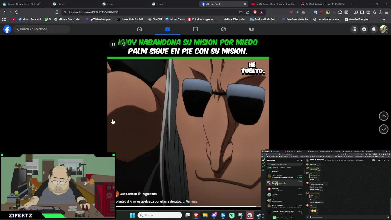
Task: Toggle the browser sidebar panel icon
Action: click(362, 12)
